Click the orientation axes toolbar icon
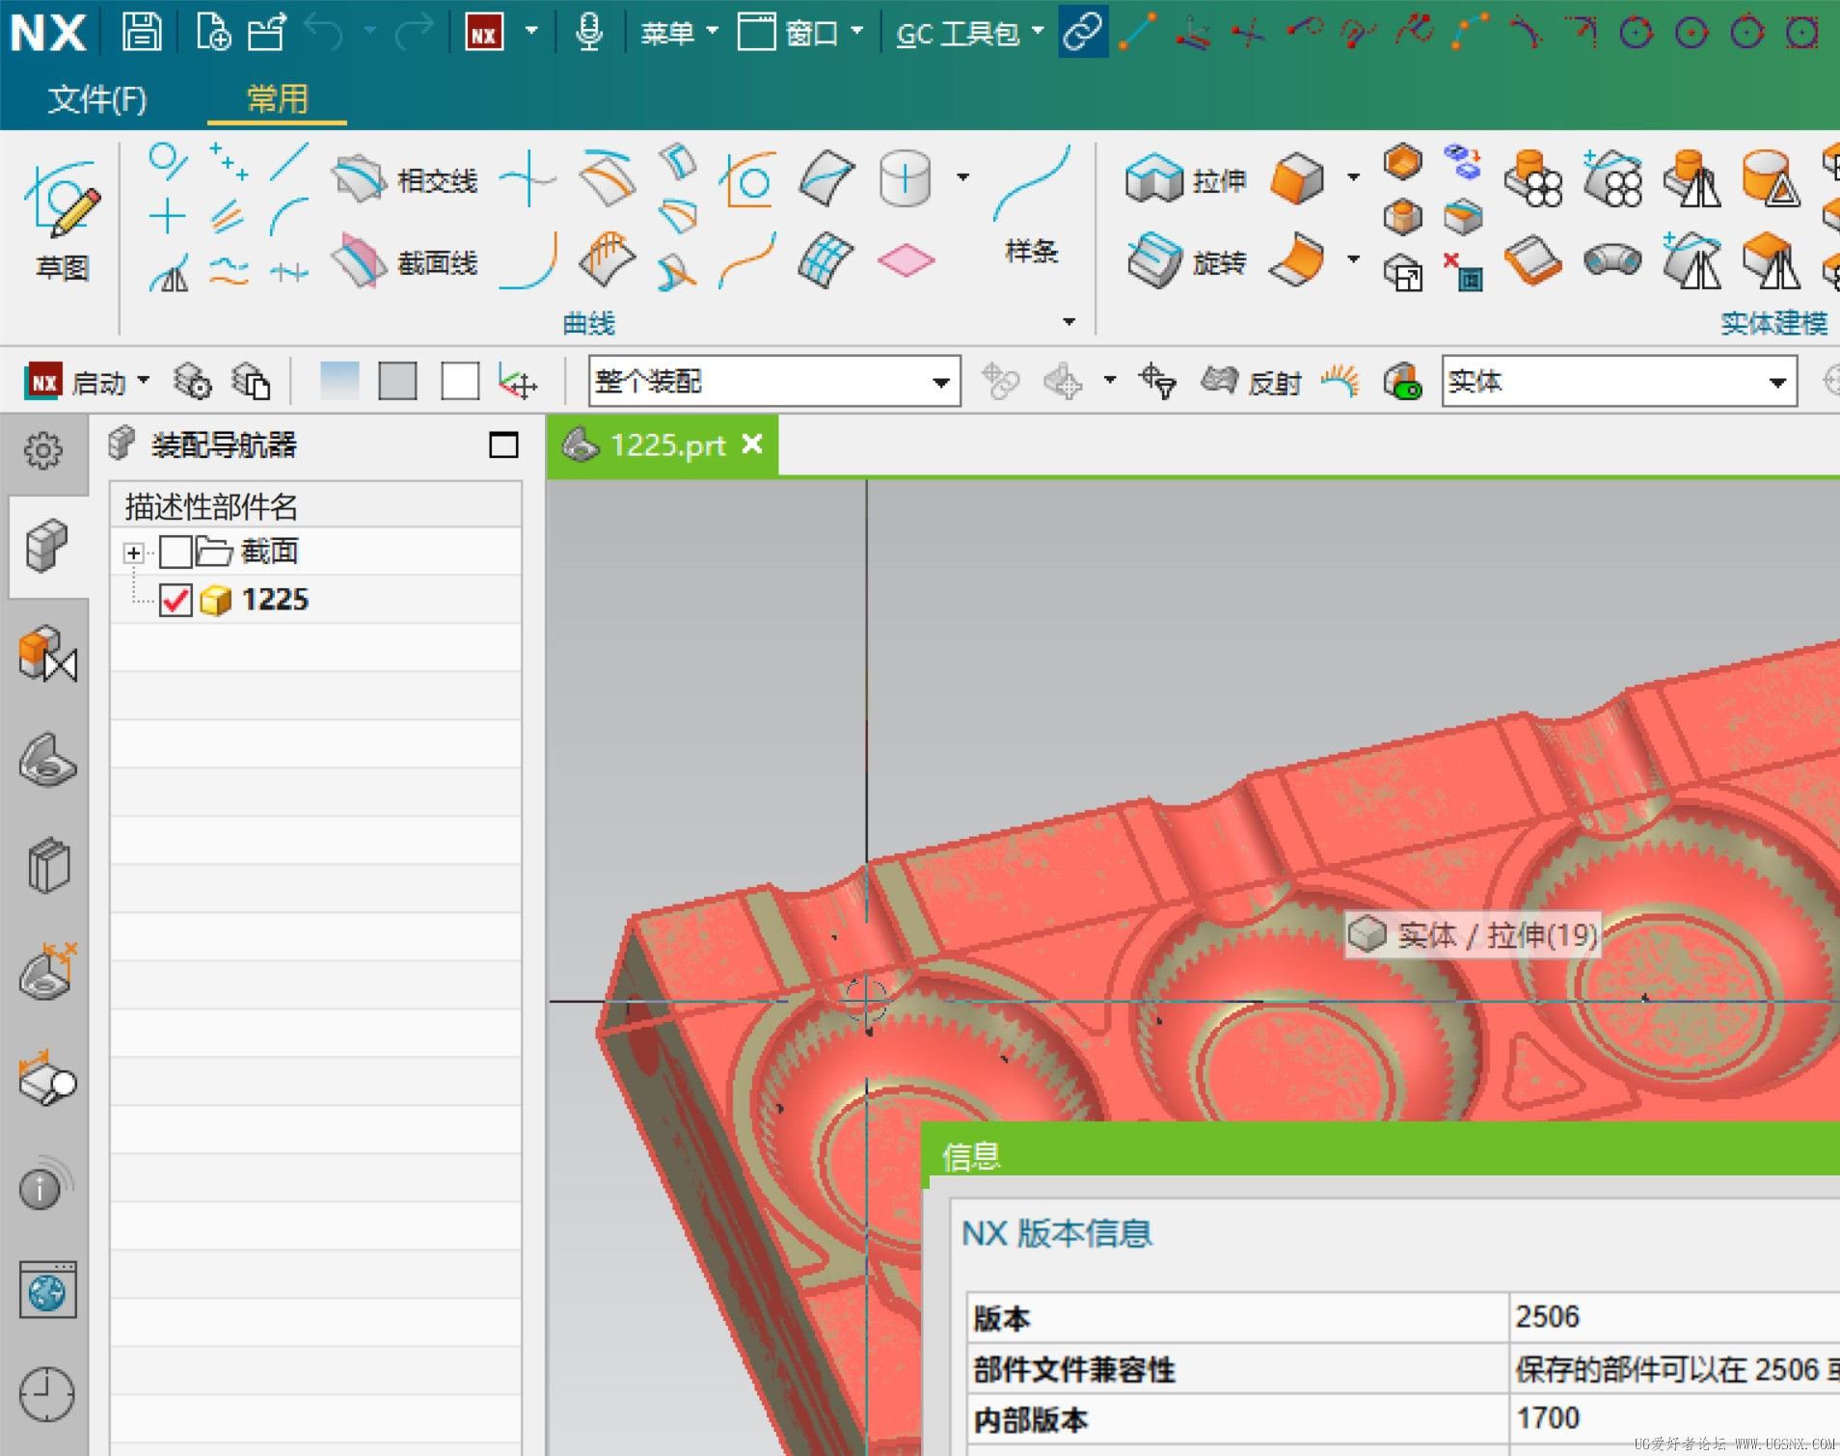 pos(518,382)
